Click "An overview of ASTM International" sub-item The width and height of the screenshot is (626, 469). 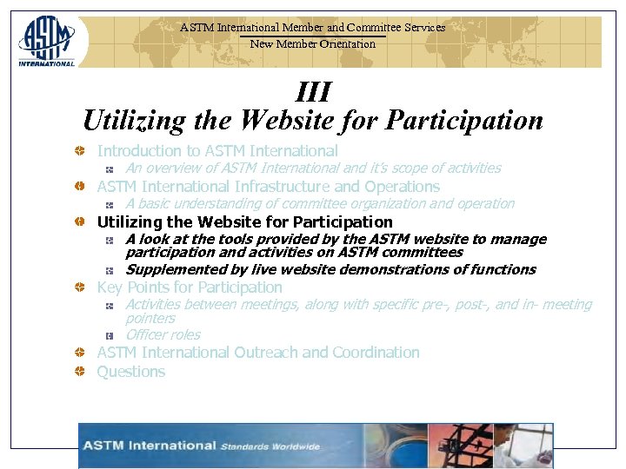[313, 168]
